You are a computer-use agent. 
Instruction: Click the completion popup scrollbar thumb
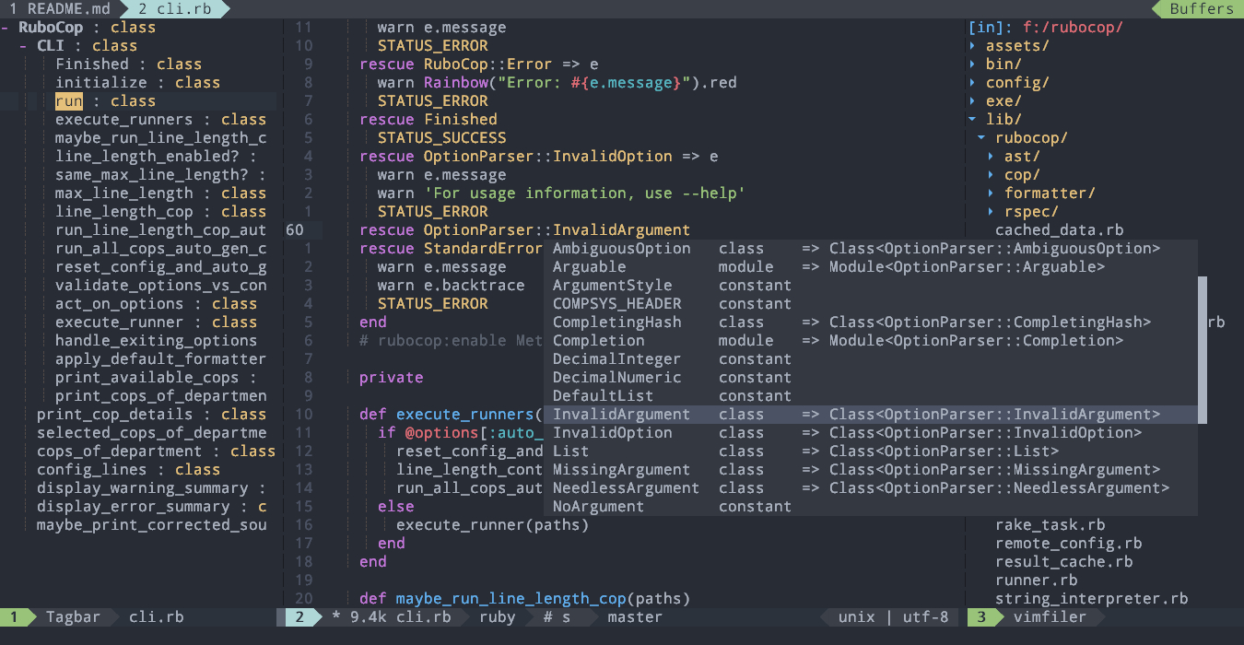click(x=1202, y=350)
